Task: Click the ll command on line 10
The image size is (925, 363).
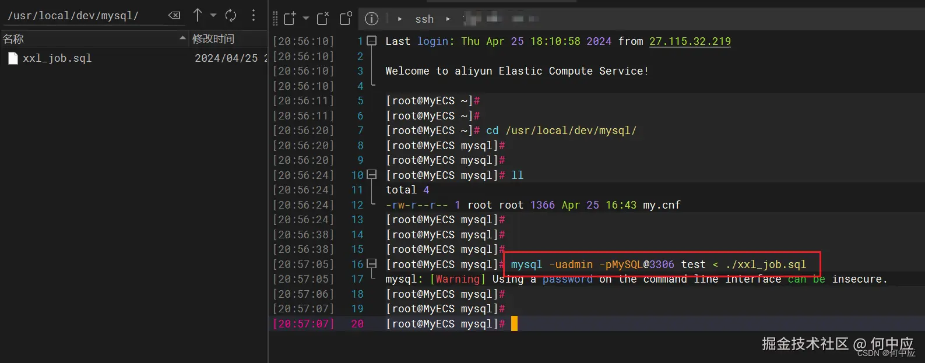Action: [518, 175]
